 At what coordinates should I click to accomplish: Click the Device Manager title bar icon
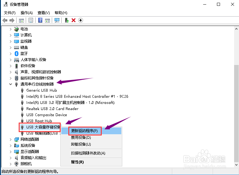coord(6,4)
